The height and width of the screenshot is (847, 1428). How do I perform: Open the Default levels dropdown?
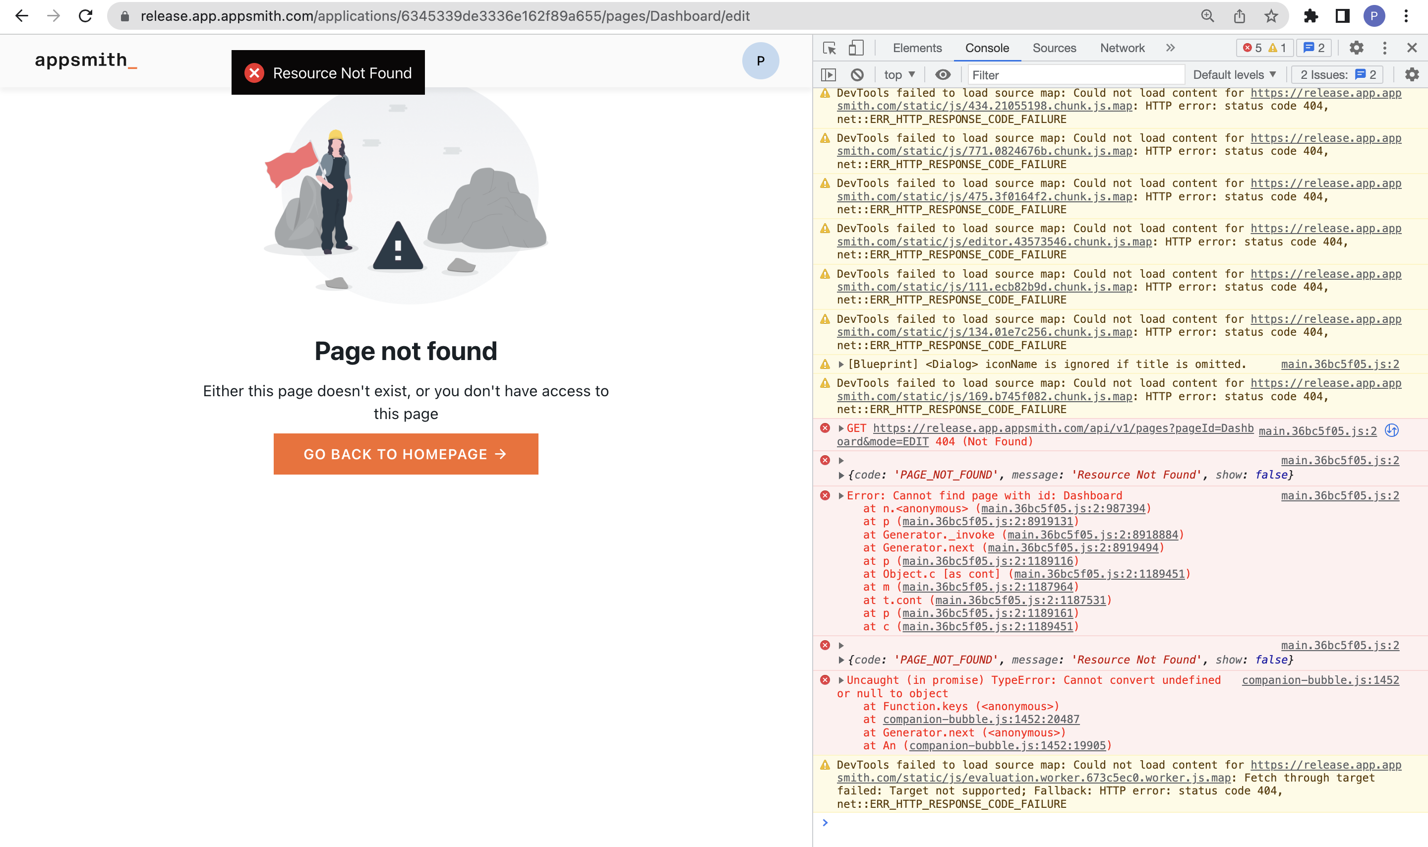pyautogui.click(x=1234, y=75)
